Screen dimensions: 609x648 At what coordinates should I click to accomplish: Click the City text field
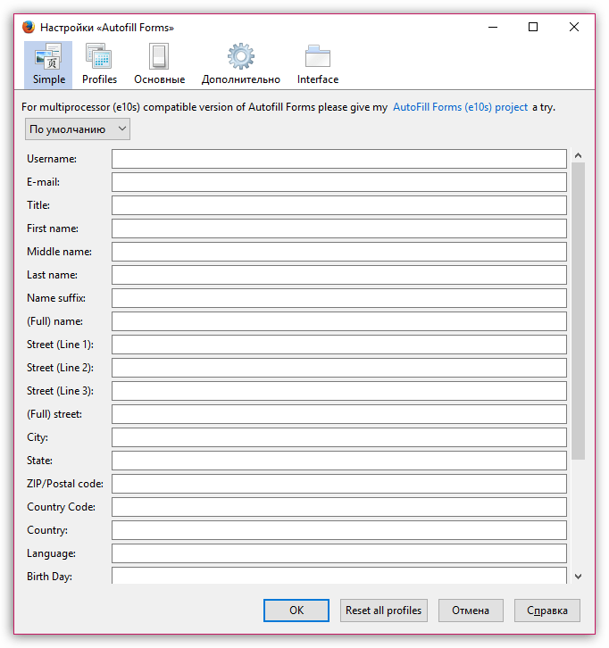click(x=338, y=437)
